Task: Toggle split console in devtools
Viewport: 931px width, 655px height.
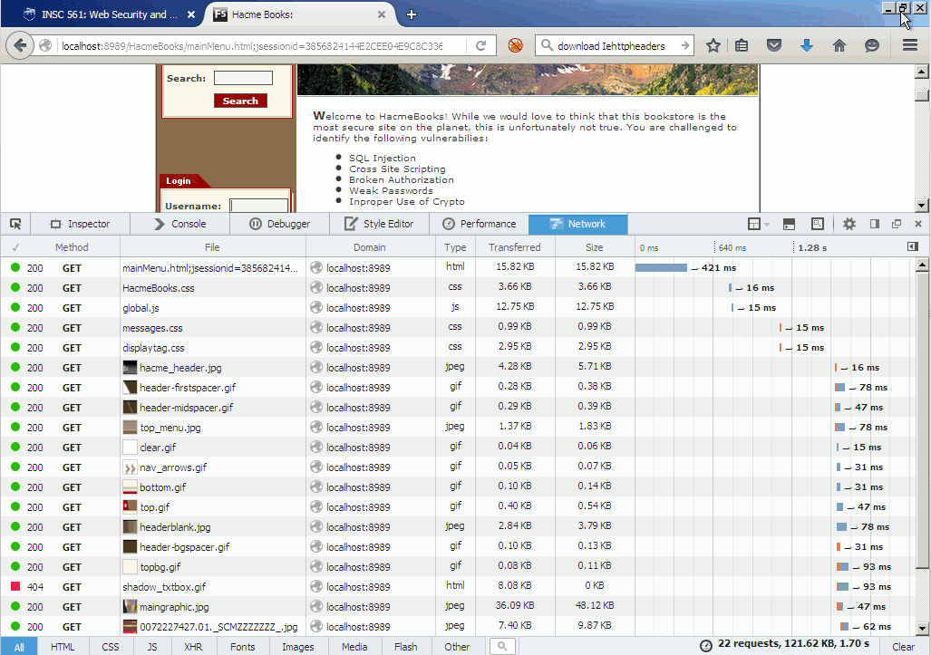Action: [x=789, y=224]
